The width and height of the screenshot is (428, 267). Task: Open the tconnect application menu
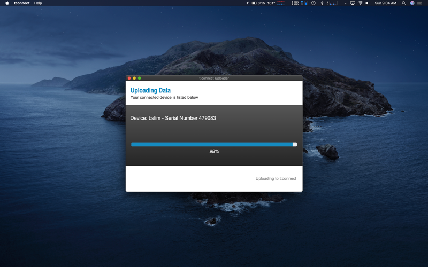pos(22,3)
